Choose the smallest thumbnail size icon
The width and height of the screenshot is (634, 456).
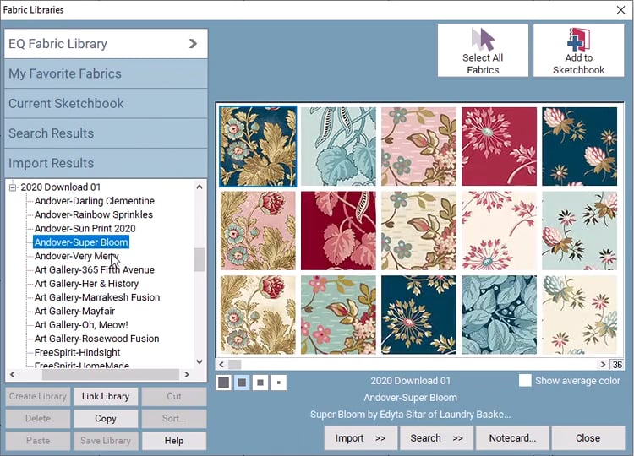279,382
